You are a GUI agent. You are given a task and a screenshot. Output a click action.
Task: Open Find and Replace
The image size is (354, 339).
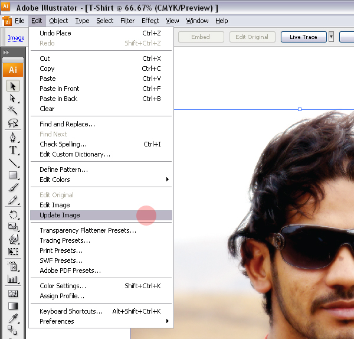click(101, 124)
